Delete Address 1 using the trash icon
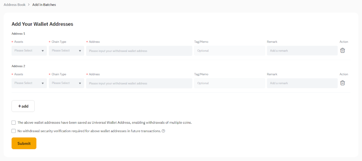Screen dimensions: 362x161 [342, 51]
